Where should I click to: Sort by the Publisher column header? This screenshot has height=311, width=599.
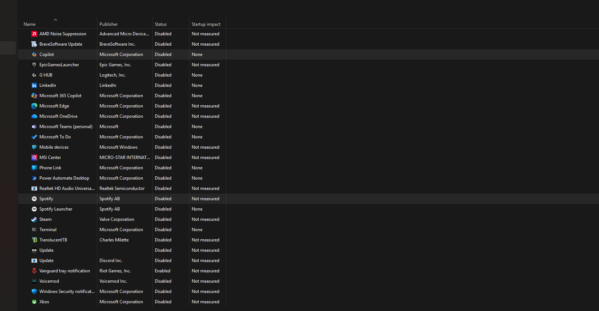[109, 24]
